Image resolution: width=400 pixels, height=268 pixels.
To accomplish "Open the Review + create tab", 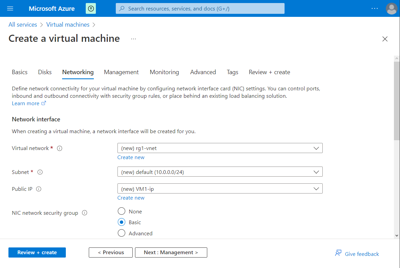I will [x=269, y=72].
